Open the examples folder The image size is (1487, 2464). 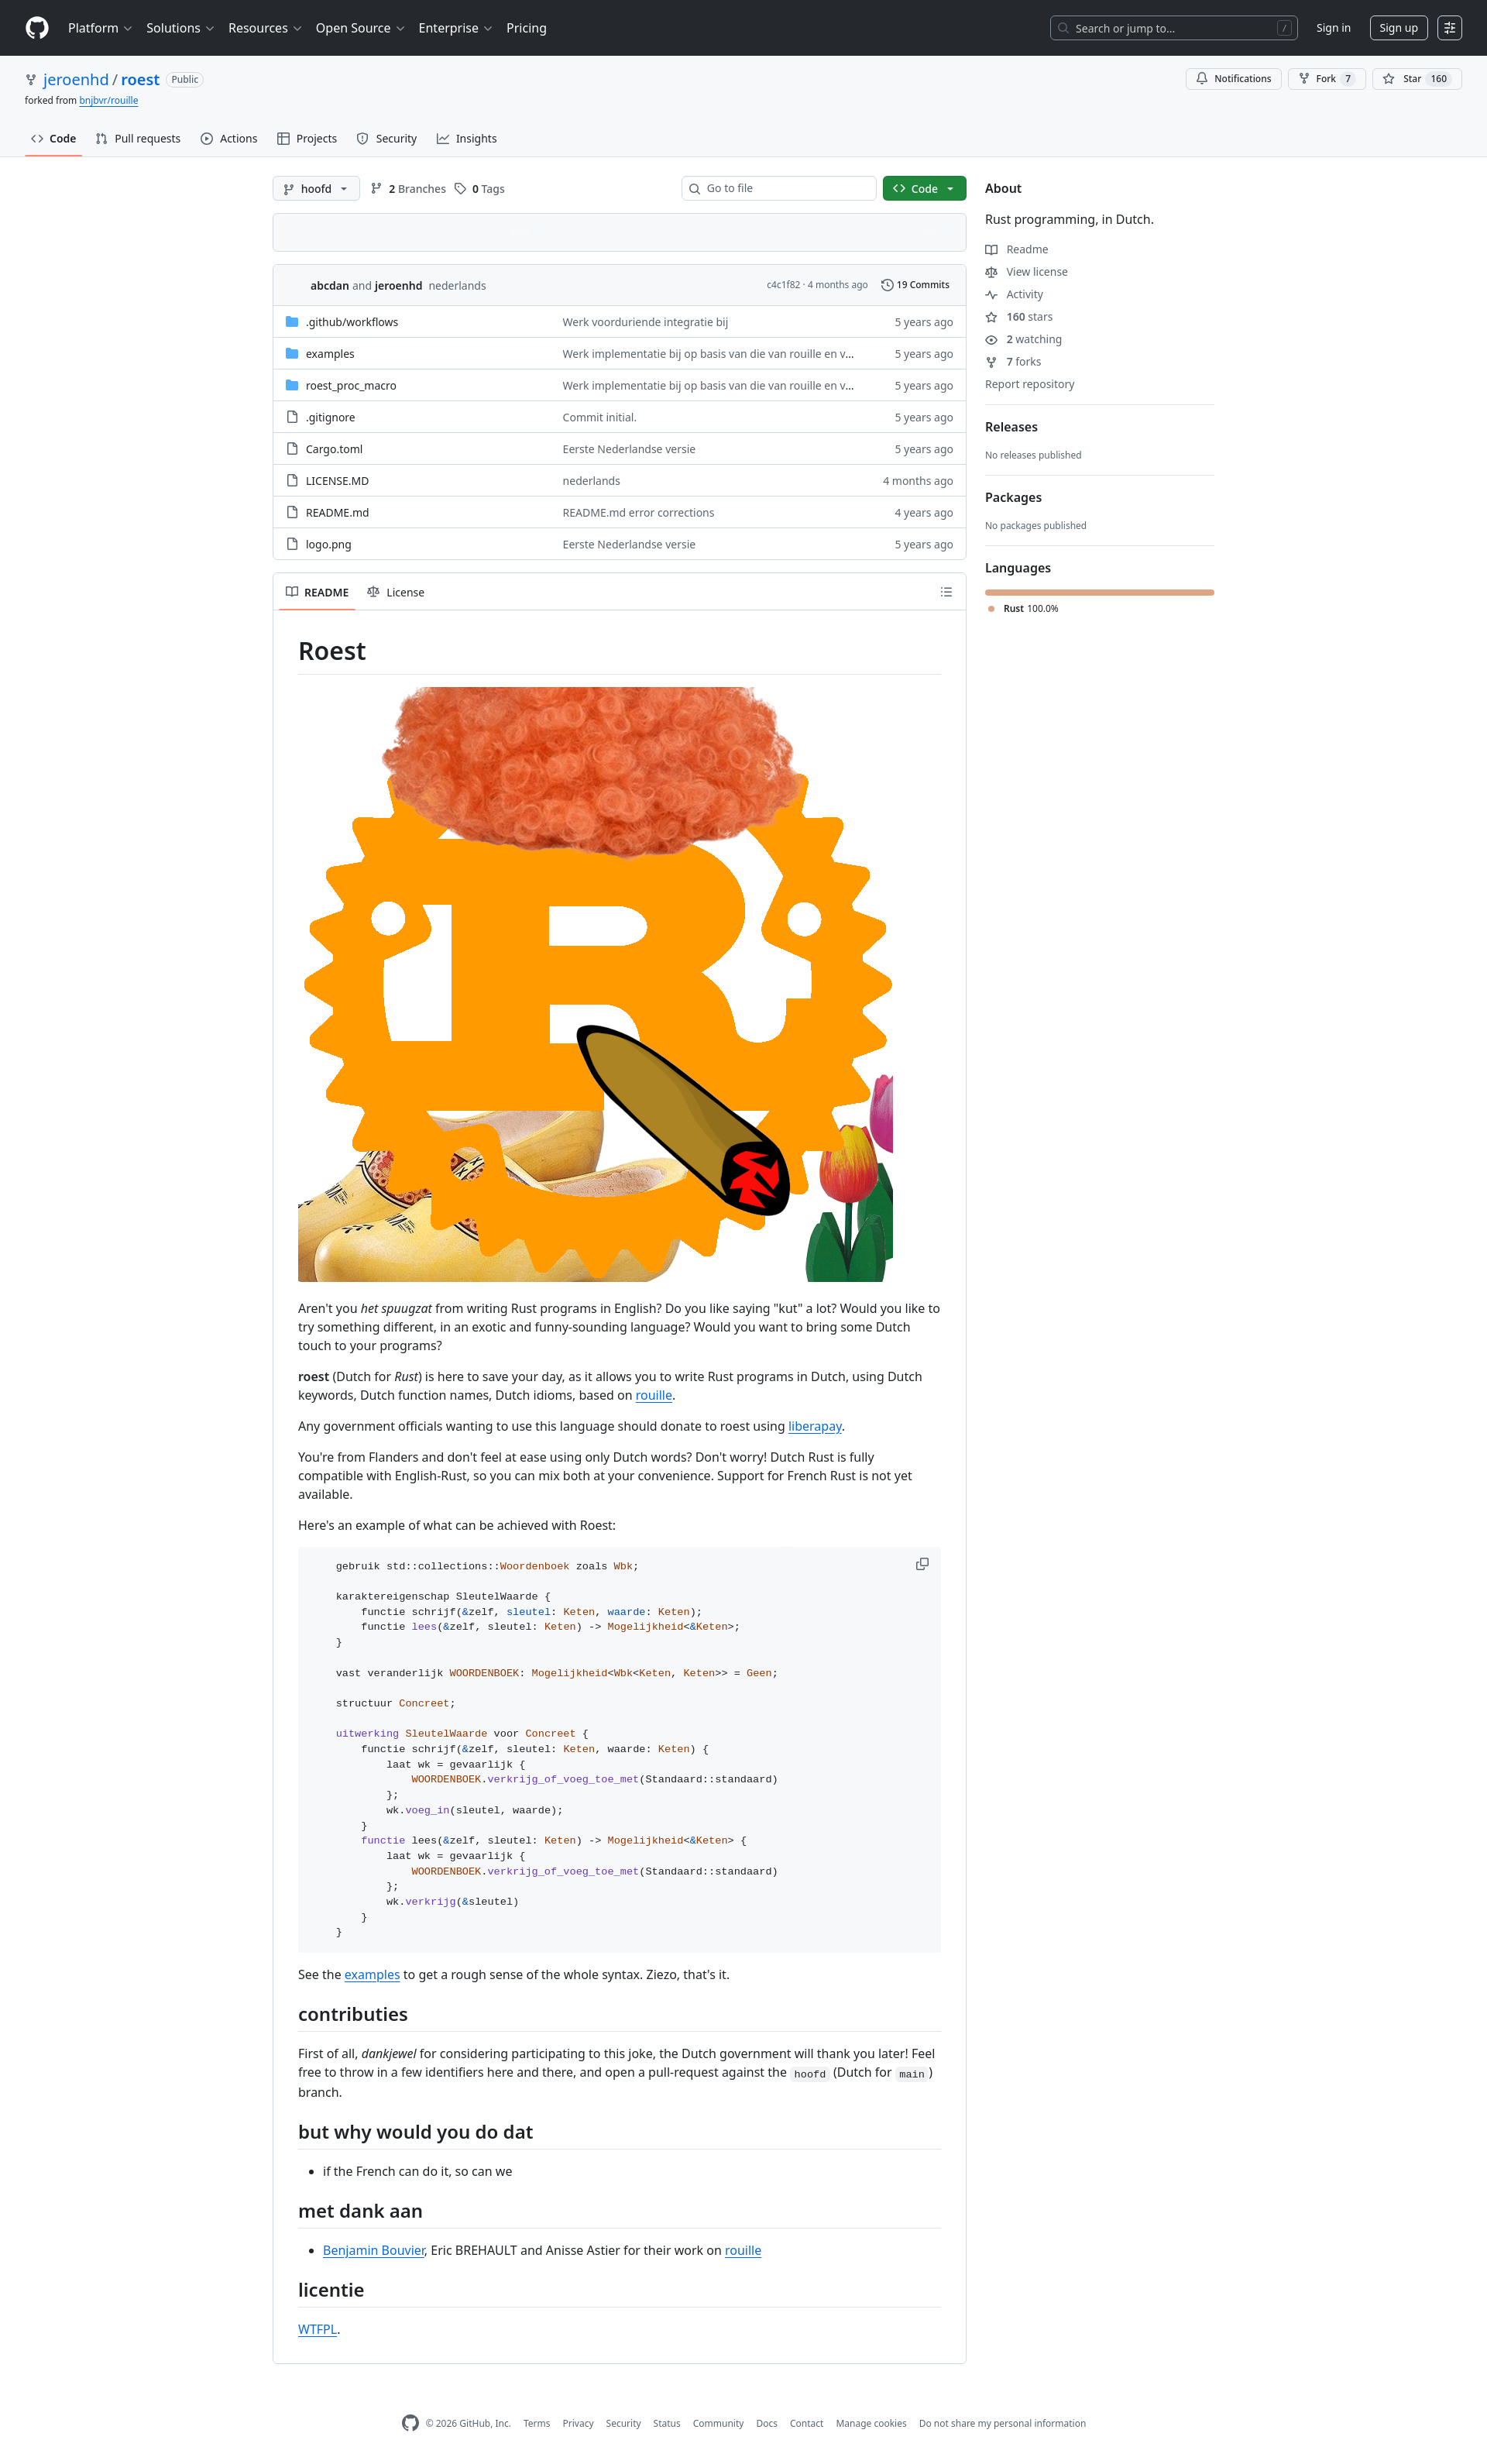330,354
